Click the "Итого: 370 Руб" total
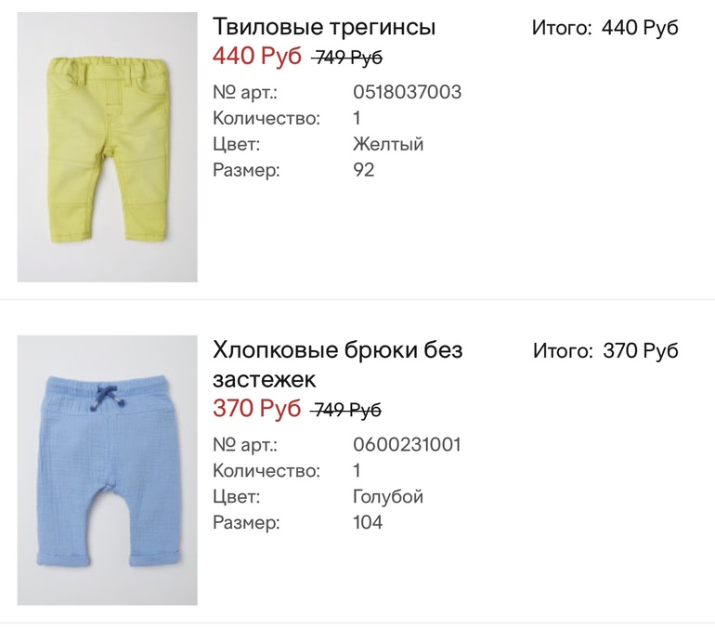The height and width of the screenshot is (629, 715). tap(605, 351)
